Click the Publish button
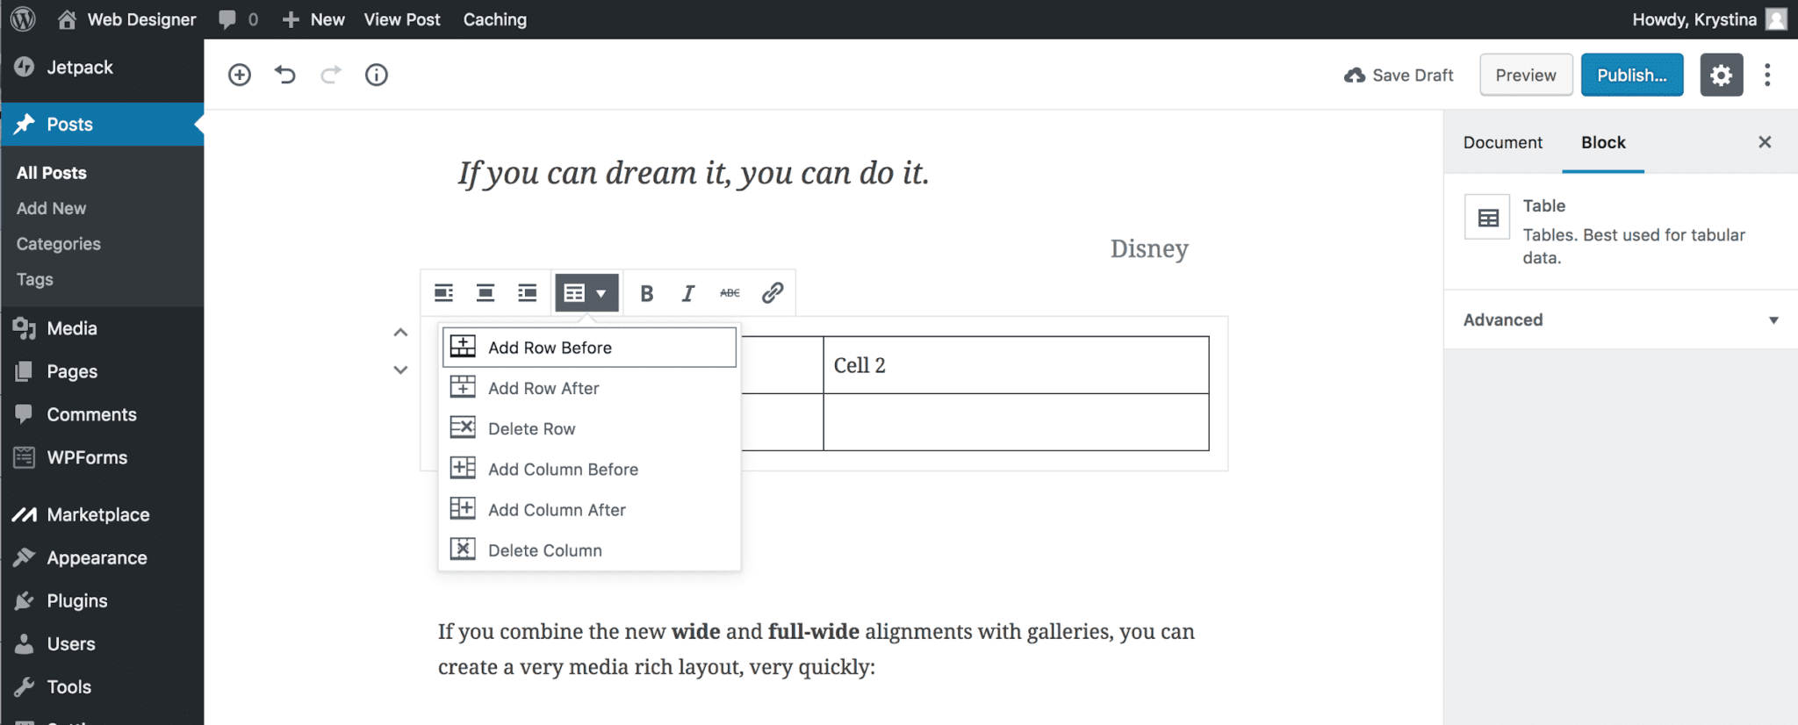The height and width of the screenshot is (725, 1798). point(1632,75)
